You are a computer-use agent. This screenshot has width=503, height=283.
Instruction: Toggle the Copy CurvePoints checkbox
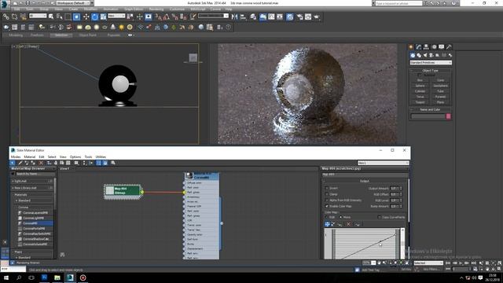(379, 217)
